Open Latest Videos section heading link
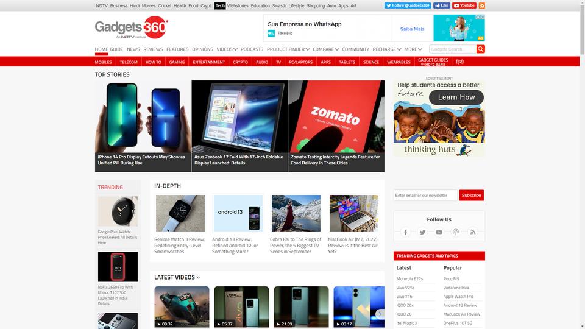 pyautogui.click(x=177, y=277)
